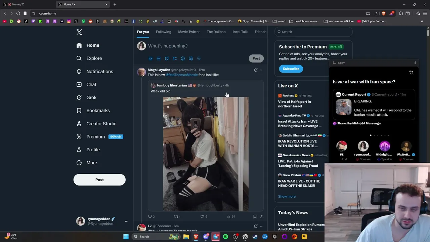Like the Maga Loyalist post
The width and height of the screenshot is (430, 242).
(204, 216)
